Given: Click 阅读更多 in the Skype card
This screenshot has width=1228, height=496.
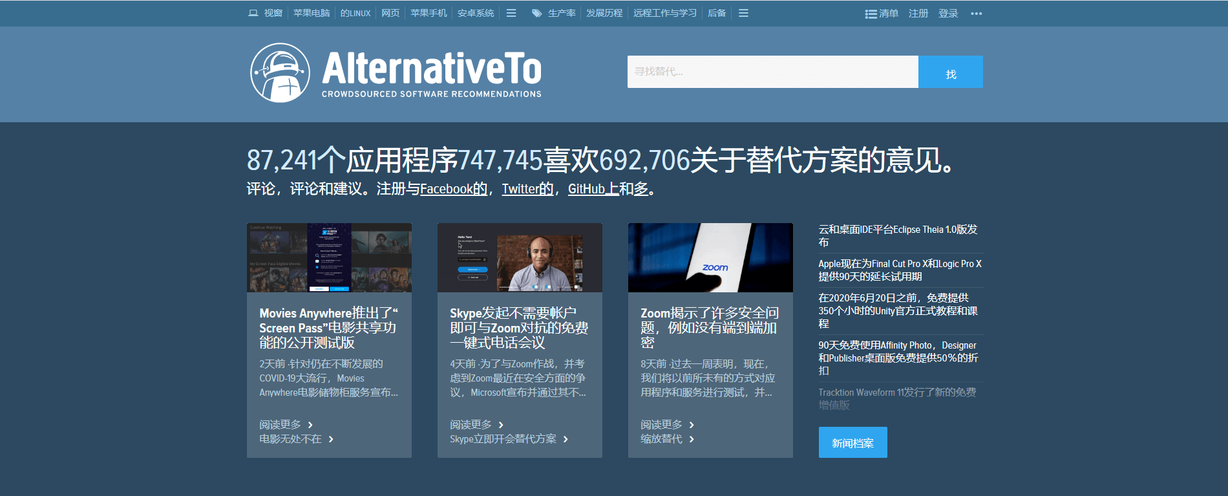Looking at the screenshot, I should coord(471,425).
